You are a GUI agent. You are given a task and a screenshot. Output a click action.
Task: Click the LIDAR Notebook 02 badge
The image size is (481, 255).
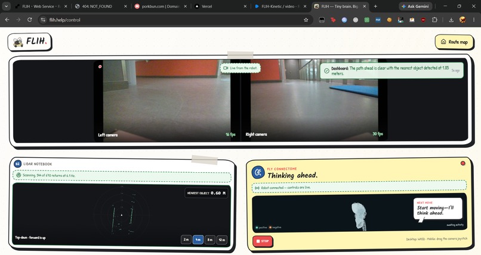(x=17, y=164)
